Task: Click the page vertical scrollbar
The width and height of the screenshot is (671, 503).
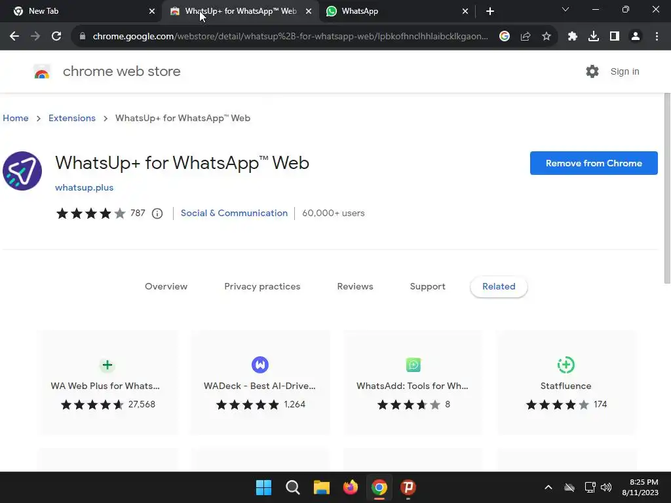Action: pos(667,188)
